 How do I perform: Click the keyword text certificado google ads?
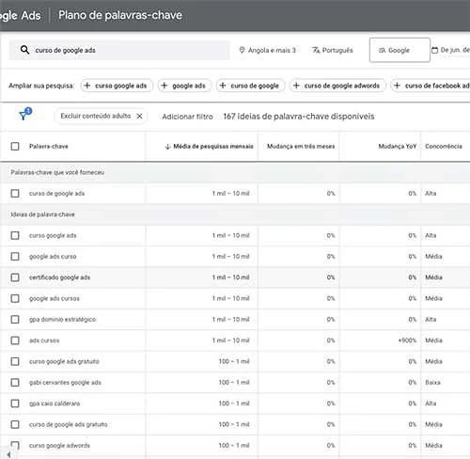coord(59,277)
